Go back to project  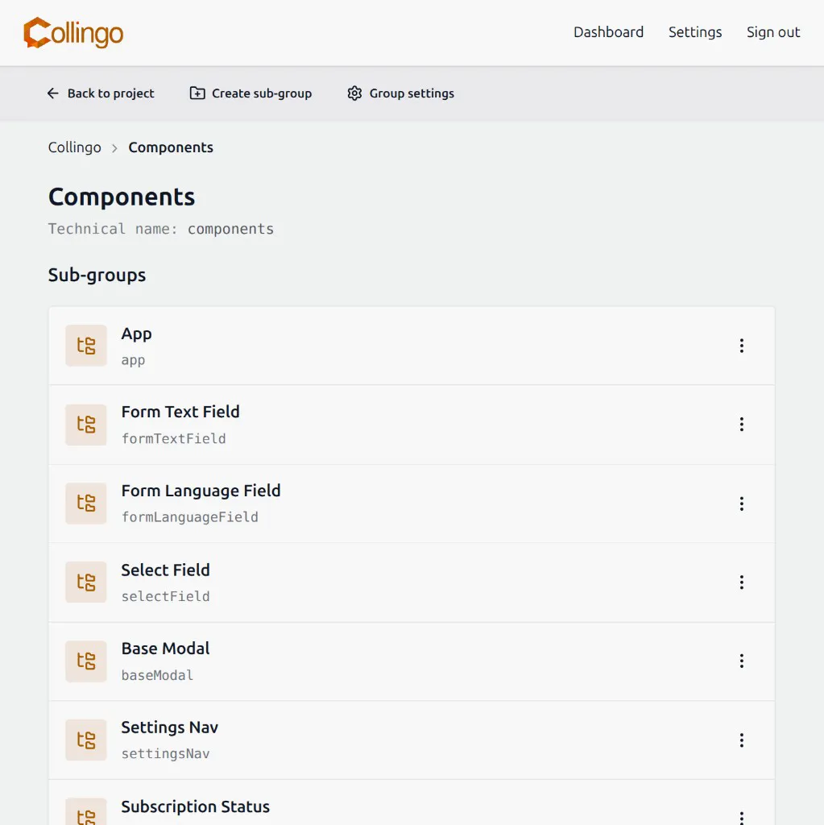click(x=101, y=93)
